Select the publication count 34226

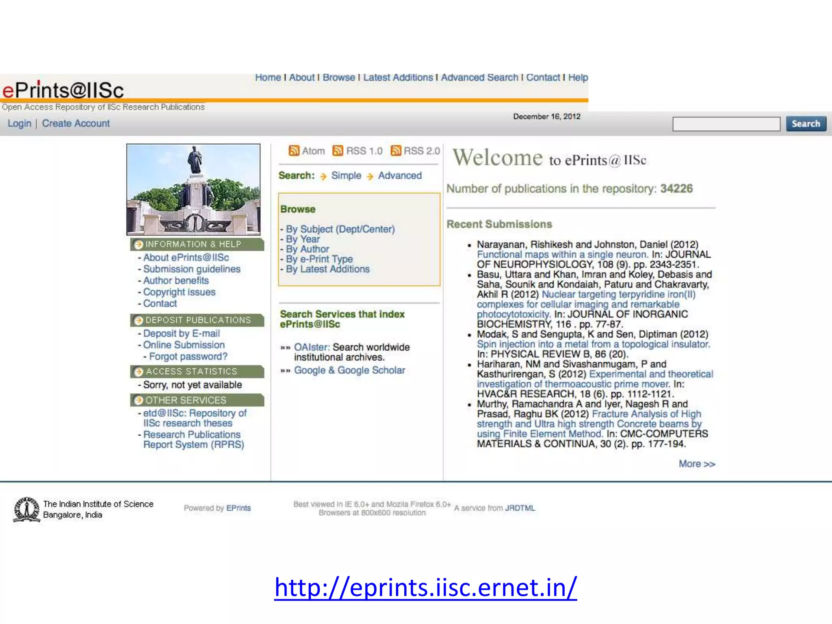[x=676, y=189]
